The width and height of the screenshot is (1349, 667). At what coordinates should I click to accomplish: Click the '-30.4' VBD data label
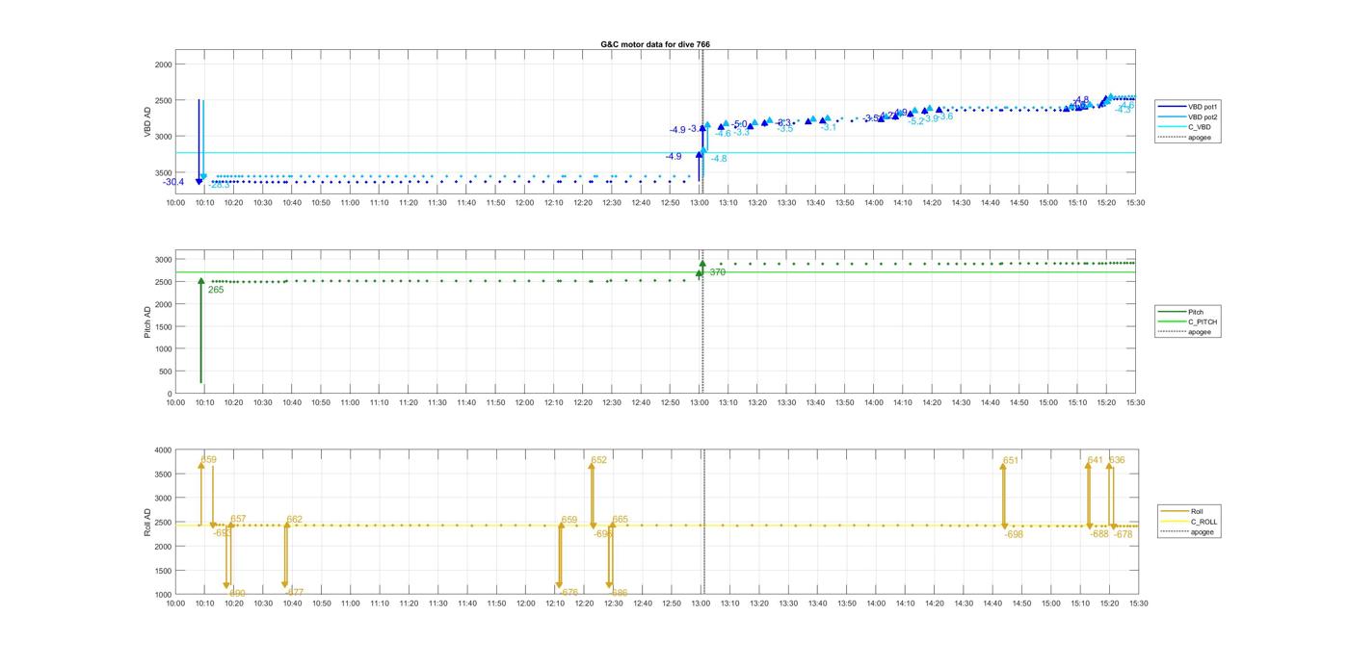(x=173, y=182)
